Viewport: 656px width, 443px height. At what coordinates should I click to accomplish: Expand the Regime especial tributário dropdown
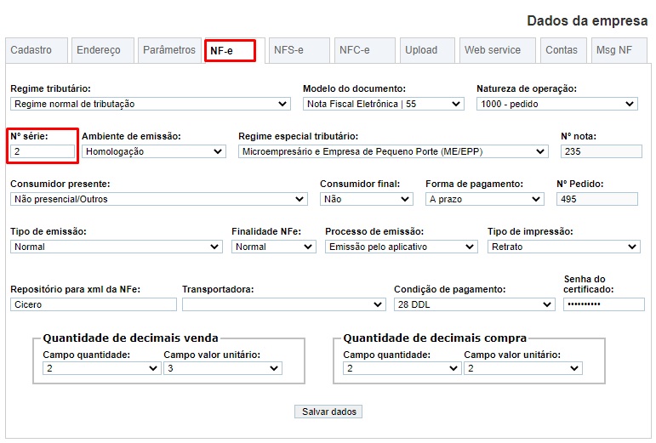(x=393, y=151)
